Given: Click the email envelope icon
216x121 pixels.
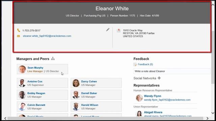Looking at the screenshot, I should coord(19,36).
